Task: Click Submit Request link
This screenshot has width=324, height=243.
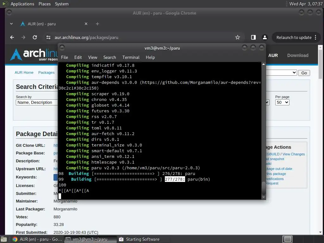Action: click(x=272, y=183)
